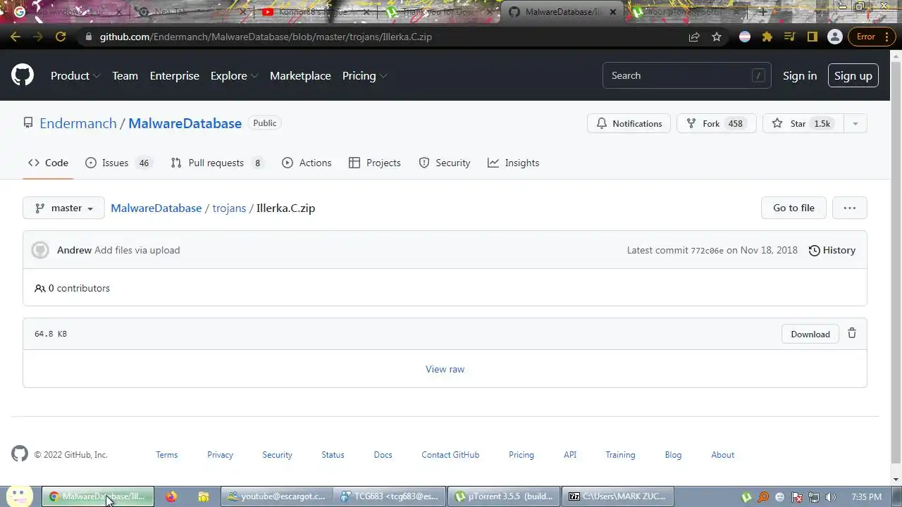
Task: Click MalwareDatabase in the file breadcrumb
Action: pos(156,208)
